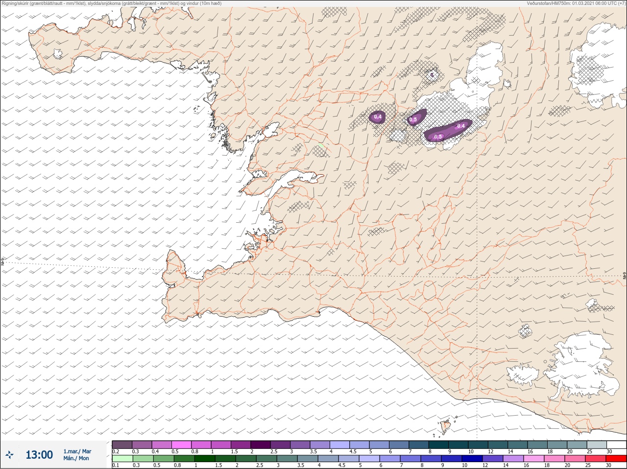The height and width of the screenshot is (469, 627).
Task: Click the '1.mar./ Mar' date label
Action: click(x=77, y=451)
